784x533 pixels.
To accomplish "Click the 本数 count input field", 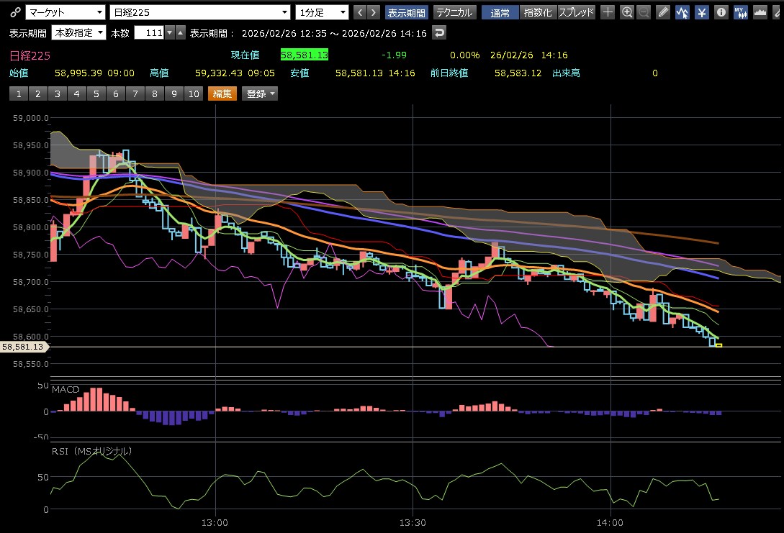I will point(148,32).
